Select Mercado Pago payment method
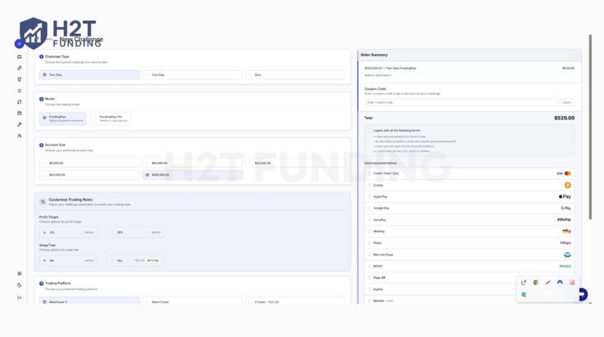Viewport: 604px width, 337px height. pos(469,255)
